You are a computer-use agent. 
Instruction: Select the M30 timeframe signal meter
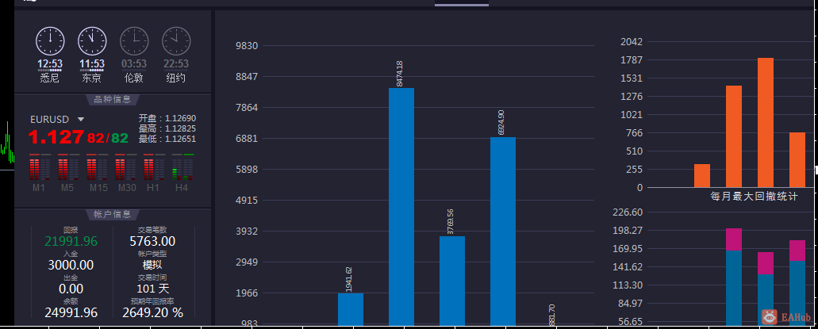pyautogui.click(x=125, y=167)
